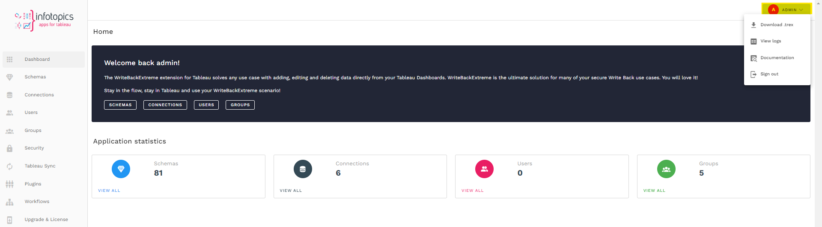This screenshot has width=822, height=227.
Task: Click the Home page heading
Action: [x=103, y=32]
